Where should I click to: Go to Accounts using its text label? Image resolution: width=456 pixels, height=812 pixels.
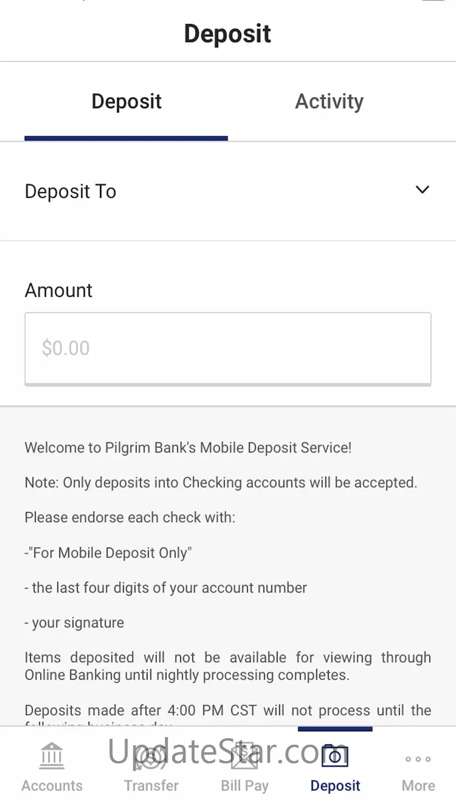[52, 786]
